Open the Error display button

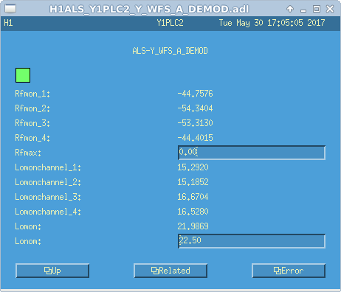[x=289, y=271]
